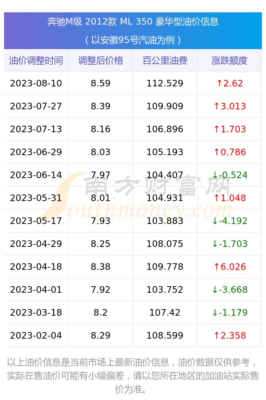Click the 112.529 fuel cost cell
Screen dimensions: 266x400
(165, 84)
